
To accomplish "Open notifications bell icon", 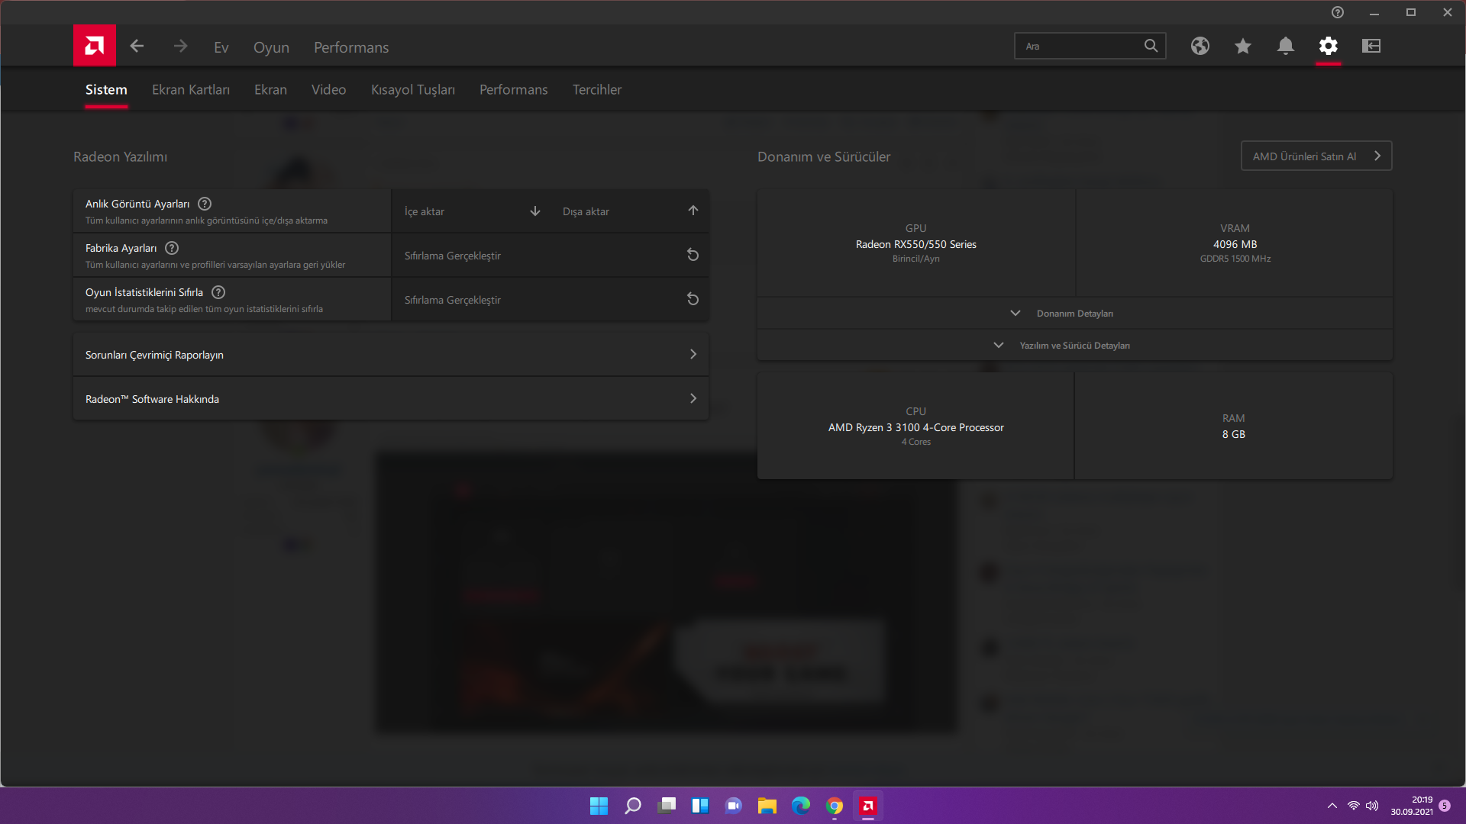I will click(x=1285, y=46).
